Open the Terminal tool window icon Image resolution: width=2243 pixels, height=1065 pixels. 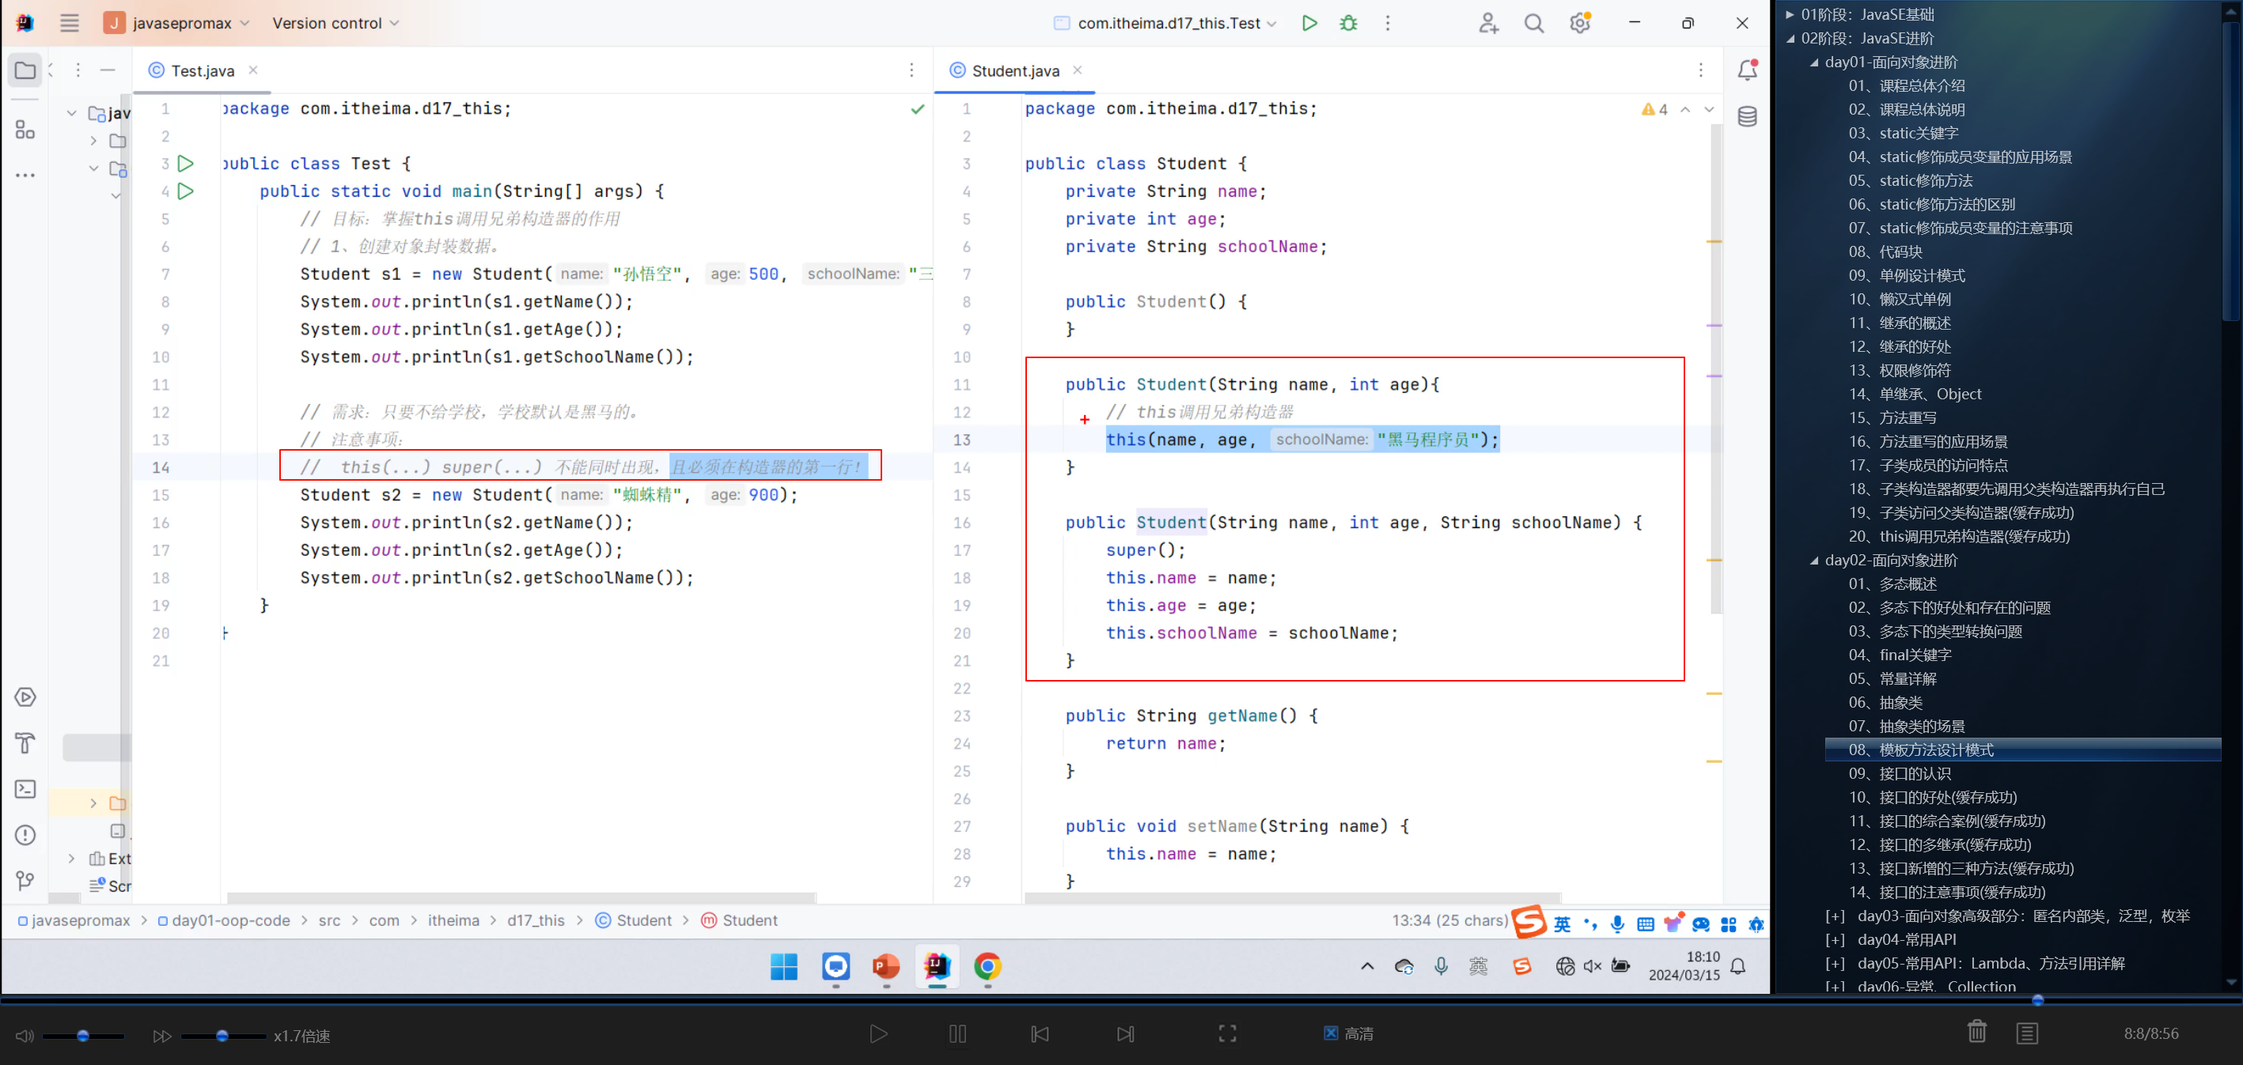(x=25, y=788)
